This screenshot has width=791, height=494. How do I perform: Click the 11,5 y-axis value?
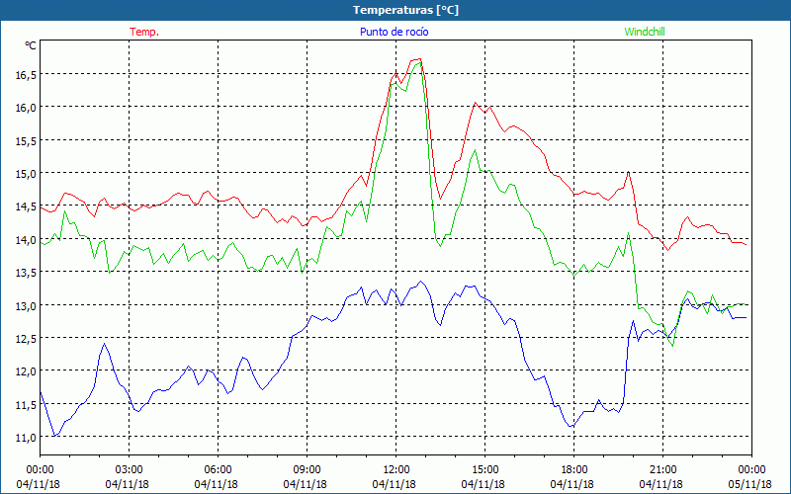tap(26, 405)
